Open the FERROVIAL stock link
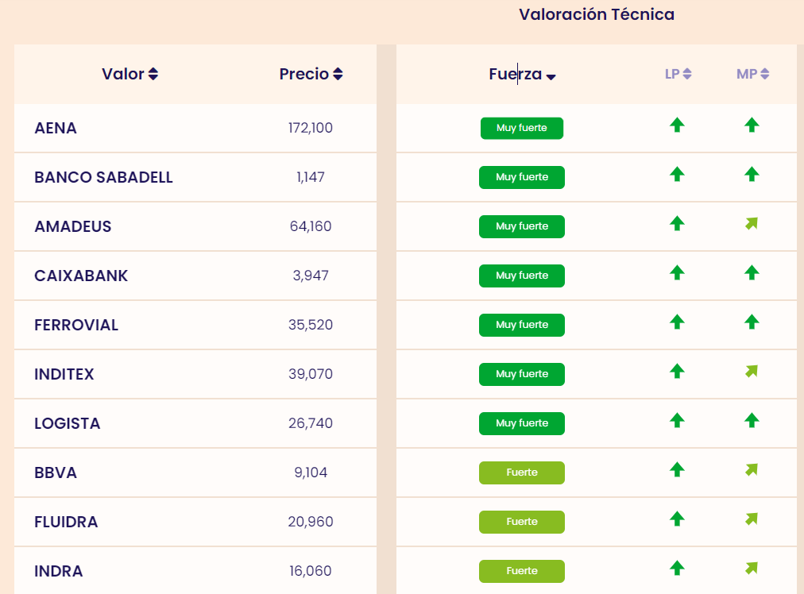 point(76,325)
